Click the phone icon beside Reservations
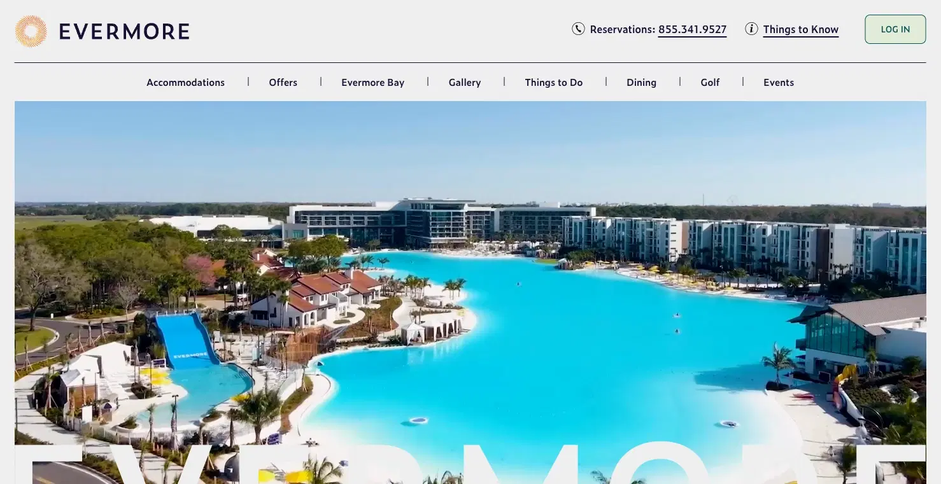 click(578, 29)
